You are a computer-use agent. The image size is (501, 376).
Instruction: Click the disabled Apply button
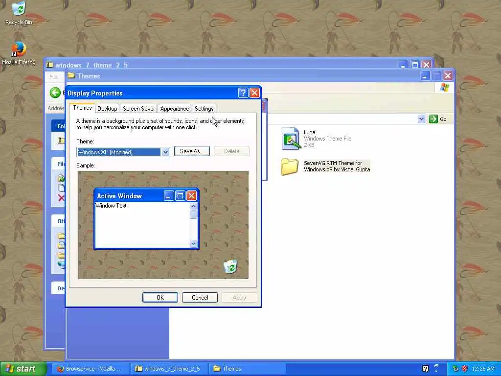coord(239,297)
